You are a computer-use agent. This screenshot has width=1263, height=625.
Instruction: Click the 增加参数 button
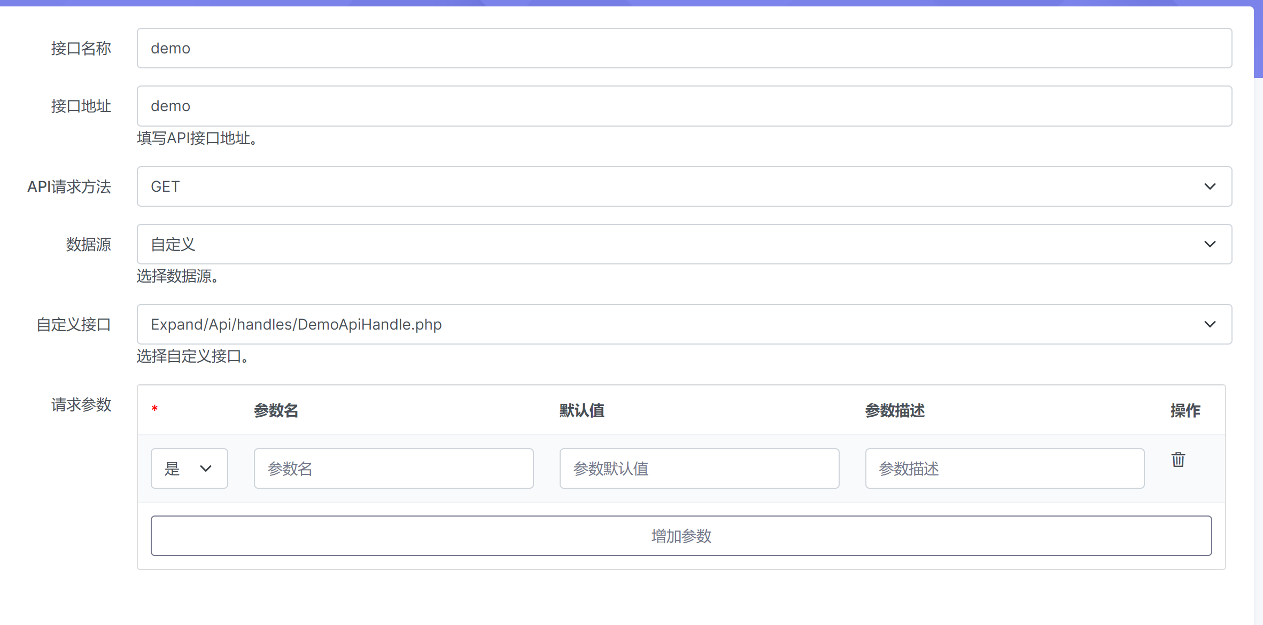tap(681, 536)
